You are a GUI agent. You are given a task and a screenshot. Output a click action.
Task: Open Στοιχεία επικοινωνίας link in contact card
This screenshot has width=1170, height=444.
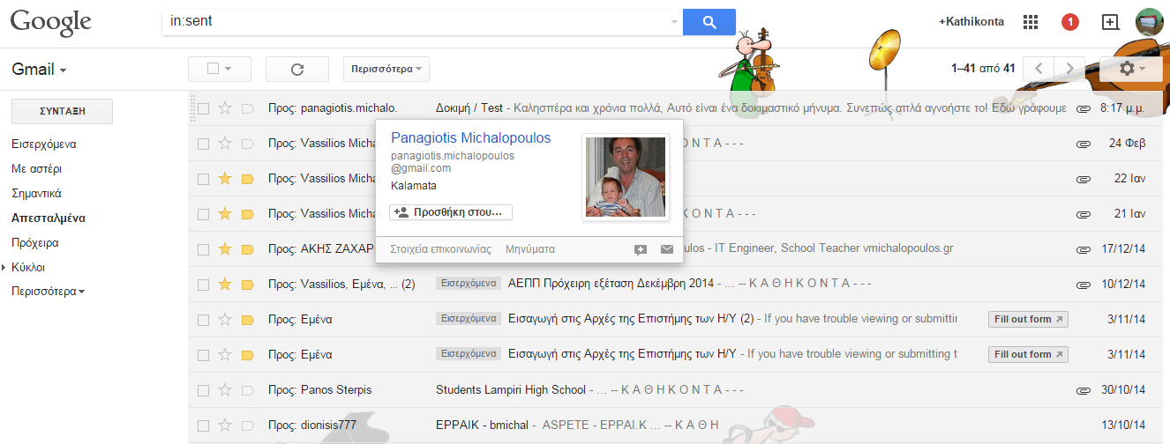[440, 249]
